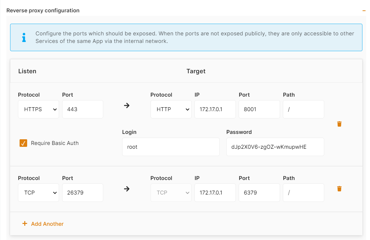The height and width of the screenshot is (240, 370).
Task: Click the target port field showing 8001
Action: click(259, 109)
